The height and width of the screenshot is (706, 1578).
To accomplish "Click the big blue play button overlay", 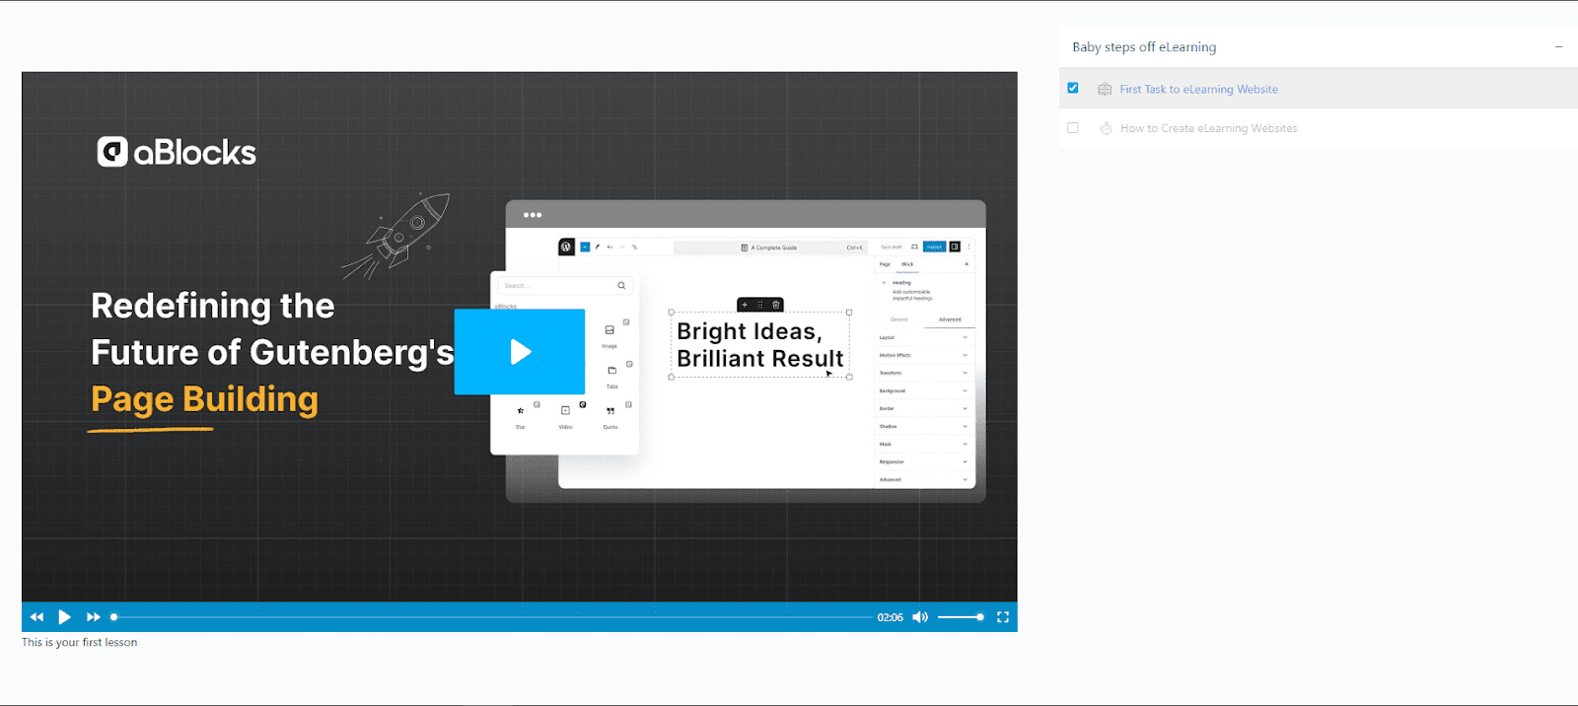I will tap(520, 352).
